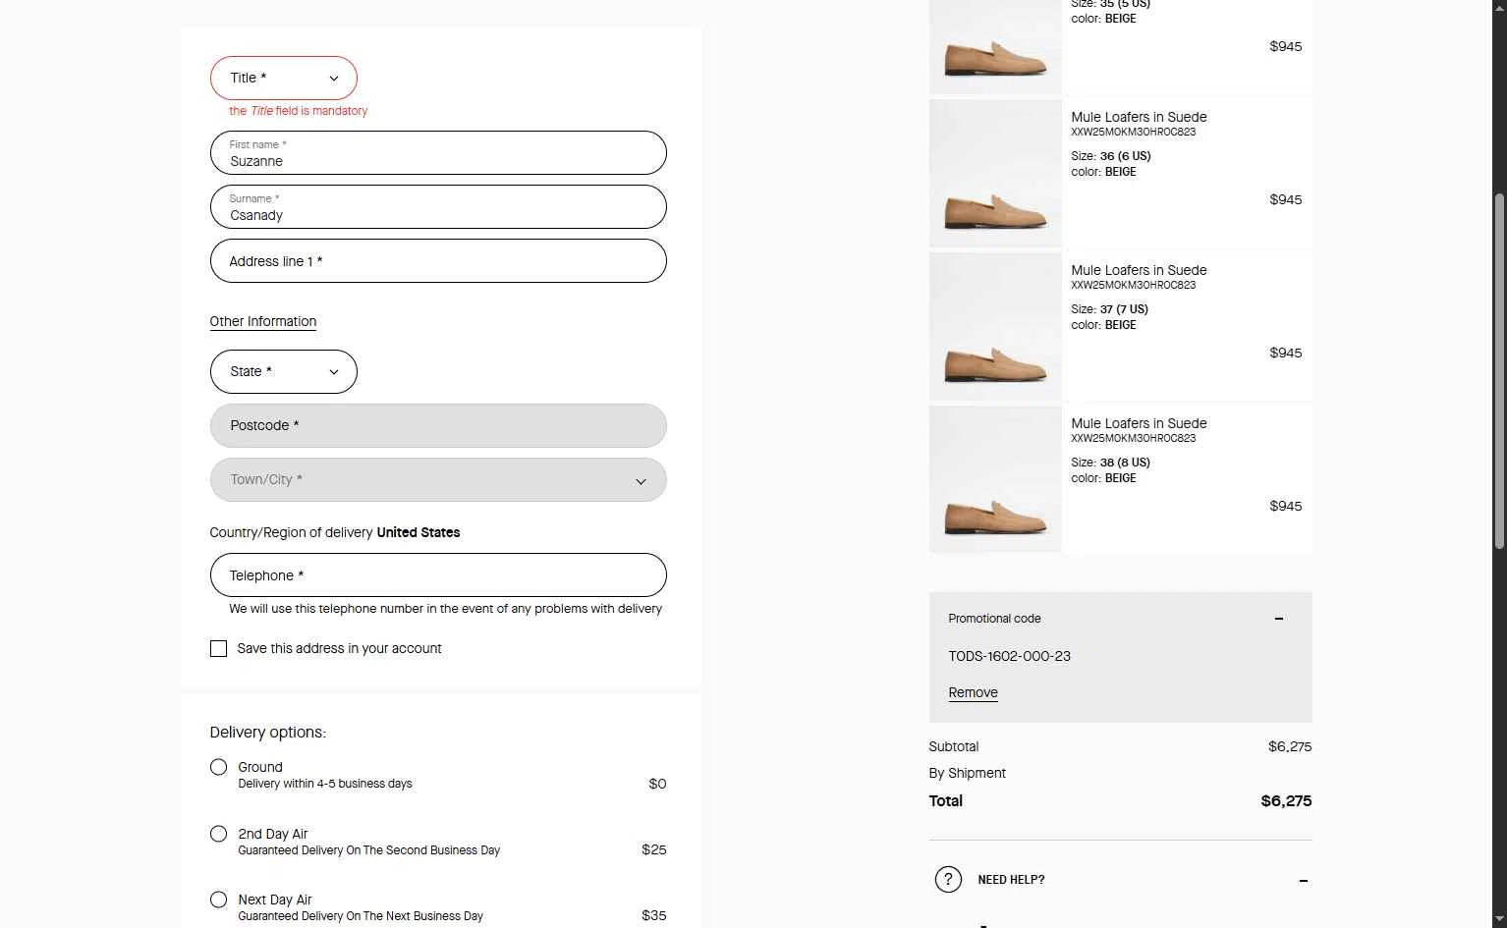Focus the Telephone input field
The image size is (1507, 928).
click(x=438, y=575)
